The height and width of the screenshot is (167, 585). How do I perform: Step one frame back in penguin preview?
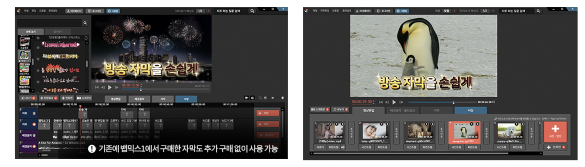[x=387, y=102]
